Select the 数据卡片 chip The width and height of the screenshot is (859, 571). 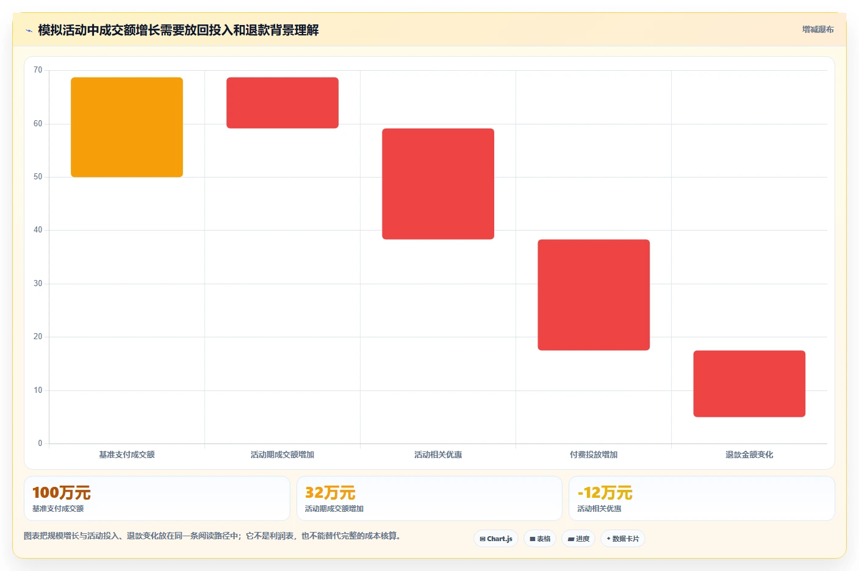(623, 539)
